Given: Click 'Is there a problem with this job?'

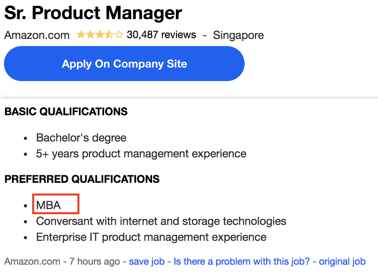Looking at the screenshot, I should 242,261.
